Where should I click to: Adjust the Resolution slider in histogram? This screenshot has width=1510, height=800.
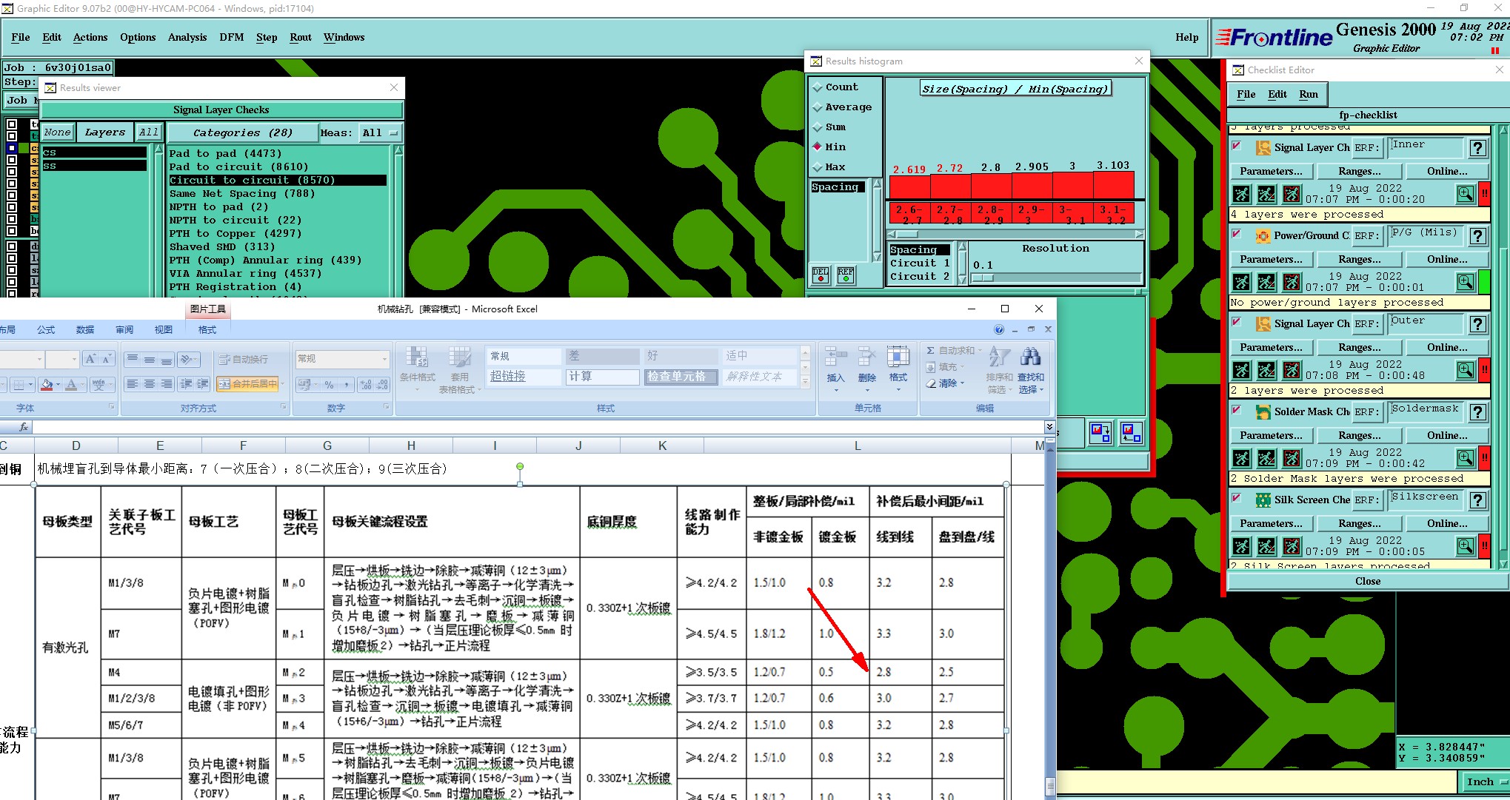tap(983, 278)
